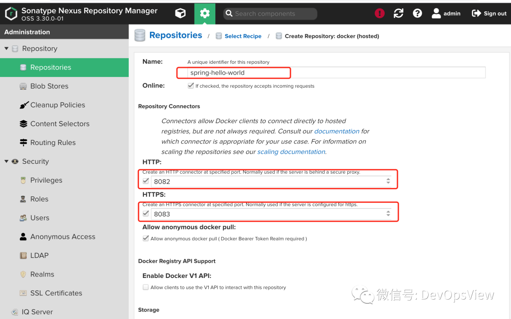511x319 pixels.
Task: Click the Blob Stores icon
Action: coord(23,86)
